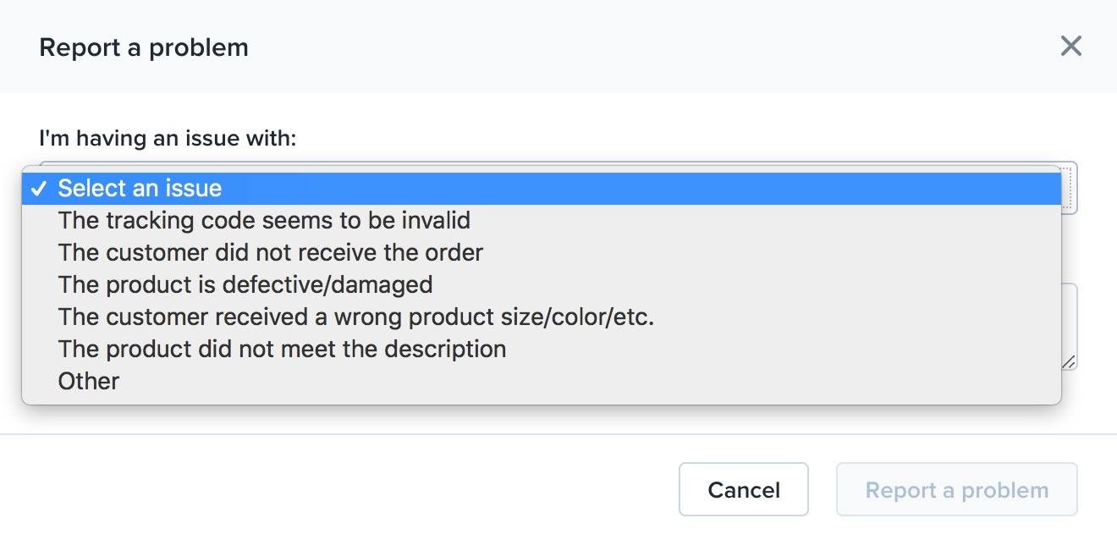This screenshot has width=1117, height=540.
Task: Abort the report with the Cancel button
Action: pos(743,490)
